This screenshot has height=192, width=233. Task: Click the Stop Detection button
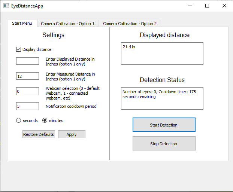pyautogui.click(x=164, y=143)
